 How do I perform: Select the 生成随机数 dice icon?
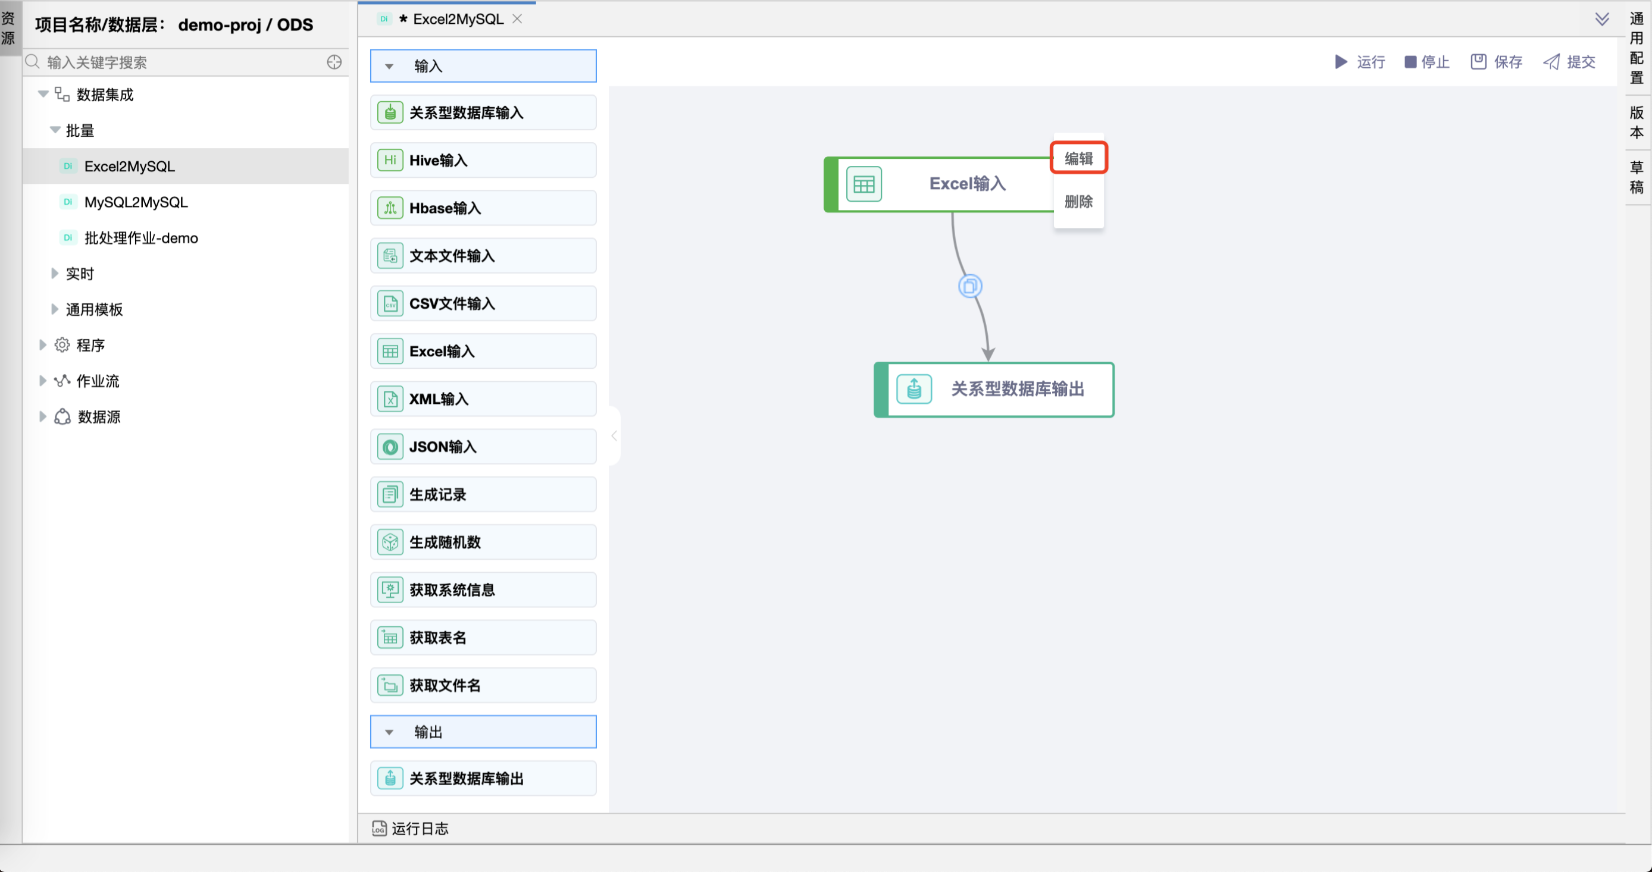pos(389,541)
